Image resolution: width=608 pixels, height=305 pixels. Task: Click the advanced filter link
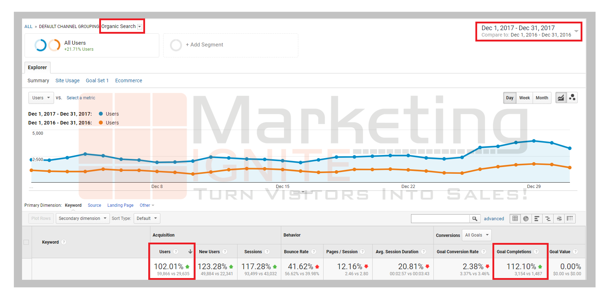[x=494, y=218]
